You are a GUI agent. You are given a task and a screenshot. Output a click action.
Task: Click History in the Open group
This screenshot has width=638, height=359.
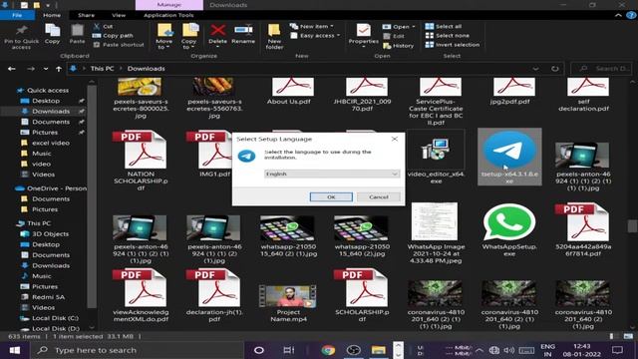coord(399,46)
